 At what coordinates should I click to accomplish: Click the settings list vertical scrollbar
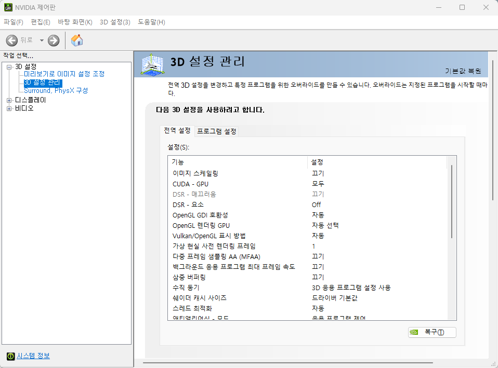coord(452,201)
